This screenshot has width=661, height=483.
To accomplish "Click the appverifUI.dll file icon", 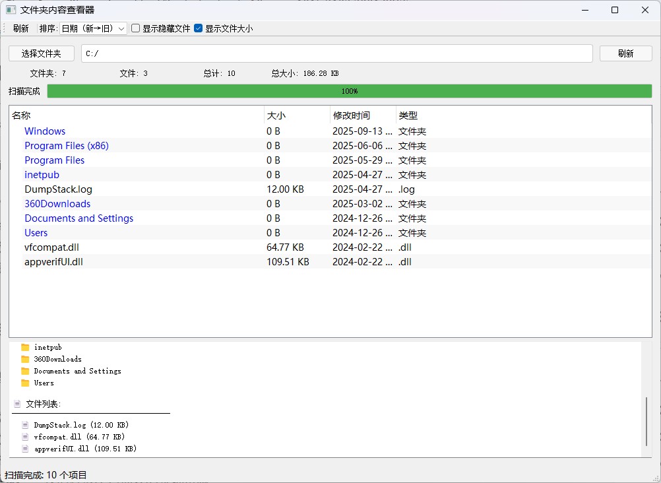I will coord(25,449).
